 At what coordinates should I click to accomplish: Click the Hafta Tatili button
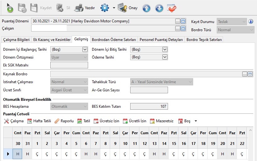[x=39, y=121]
